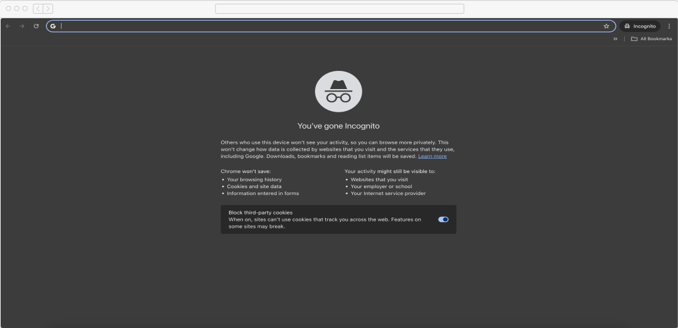Click the "You've gone Incognito" heading

pos(338,126)
